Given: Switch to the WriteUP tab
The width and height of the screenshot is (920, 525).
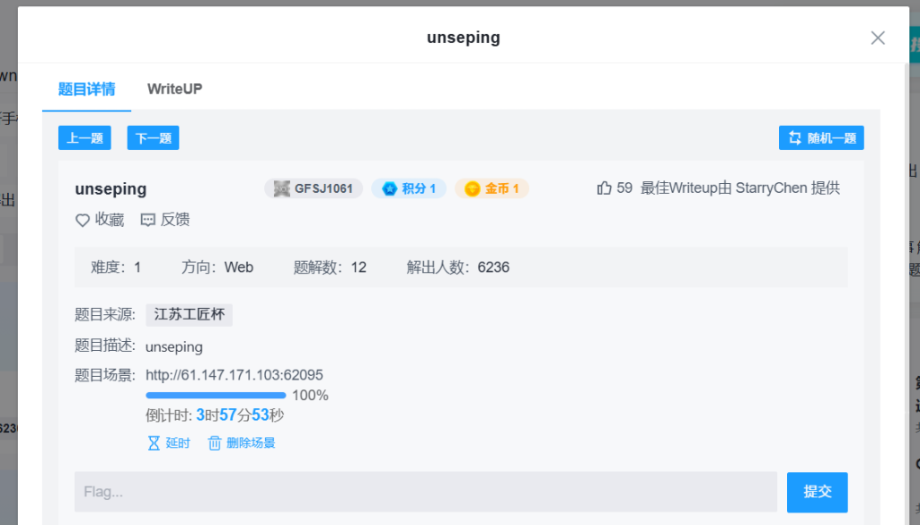Looking at the screenshot, I should pos(174,89).
